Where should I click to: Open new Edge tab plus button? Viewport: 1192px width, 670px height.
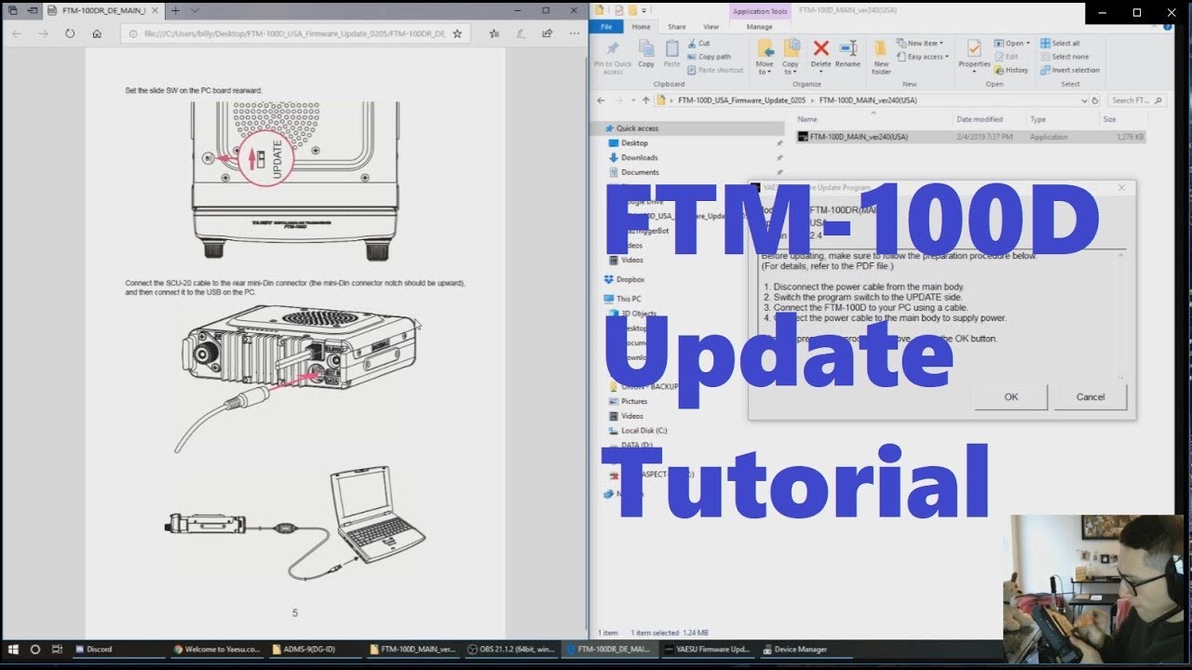pos(175,10)
